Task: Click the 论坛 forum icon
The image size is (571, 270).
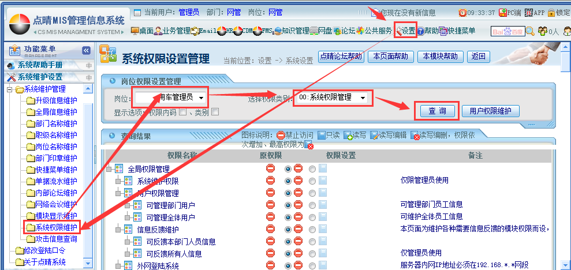Action: point(344,31)
